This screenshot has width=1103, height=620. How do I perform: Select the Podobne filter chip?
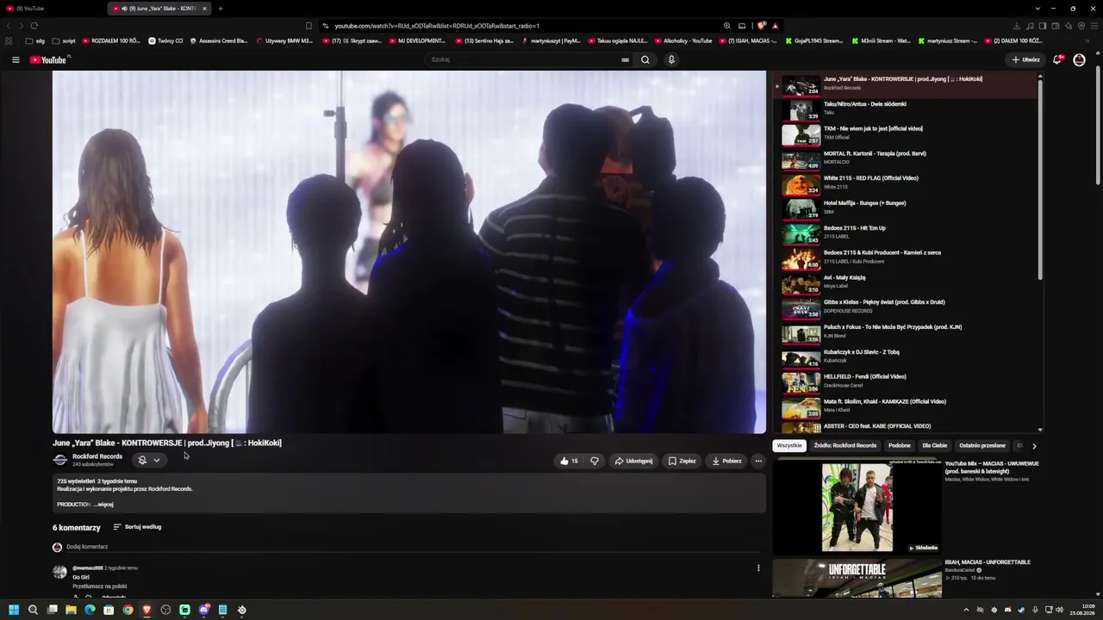(900, 446)
